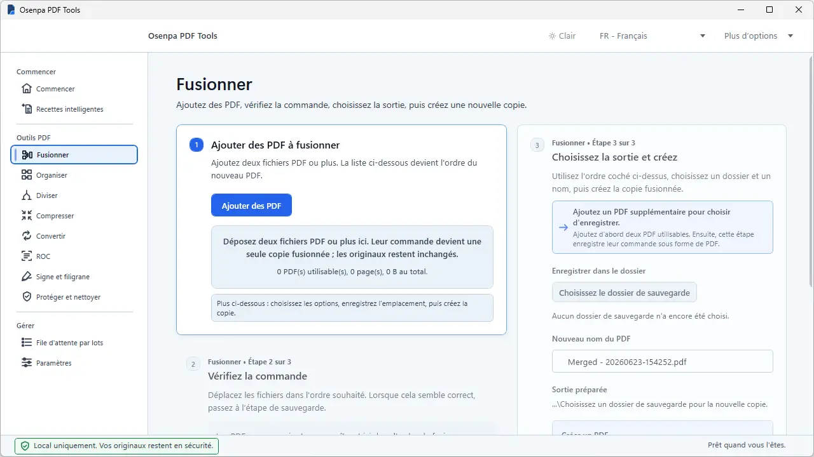This screenshot has width=814, height=457.
Task: Click the Organiser grid icon
Action: 27,175
